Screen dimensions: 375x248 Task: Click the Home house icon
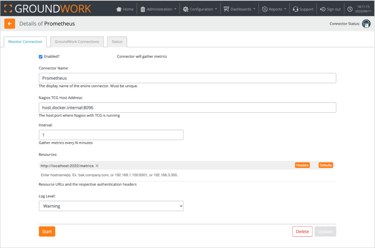pos(119,9)
